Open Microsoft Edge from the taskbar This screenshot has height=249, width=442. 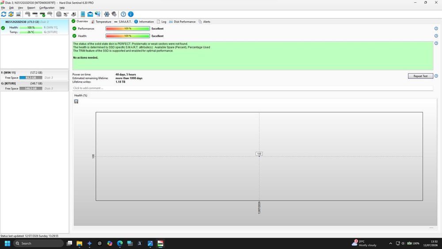pyautogui.click(x=120, y=243)
